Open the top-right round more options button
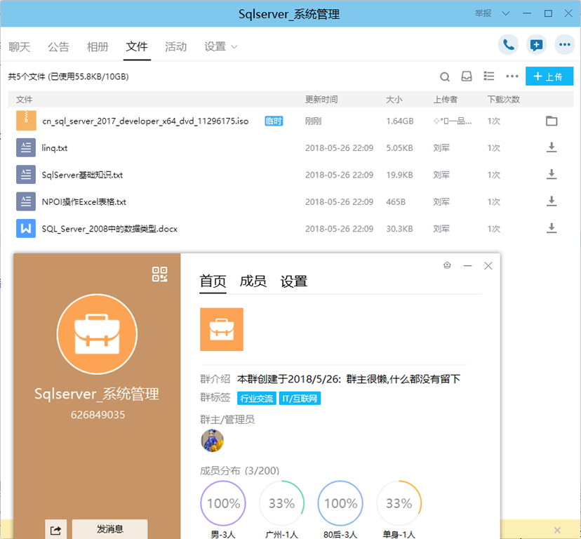 564,45
